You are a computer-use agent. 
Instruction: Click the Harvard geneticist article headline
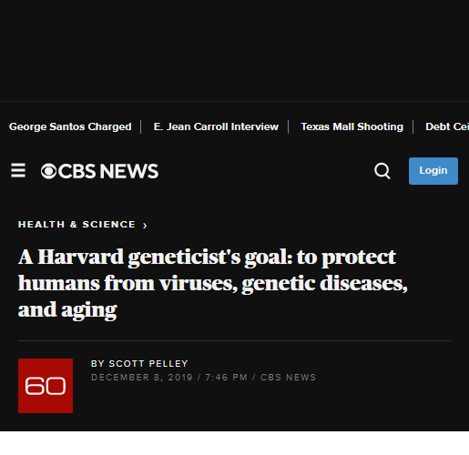point(213,283)
